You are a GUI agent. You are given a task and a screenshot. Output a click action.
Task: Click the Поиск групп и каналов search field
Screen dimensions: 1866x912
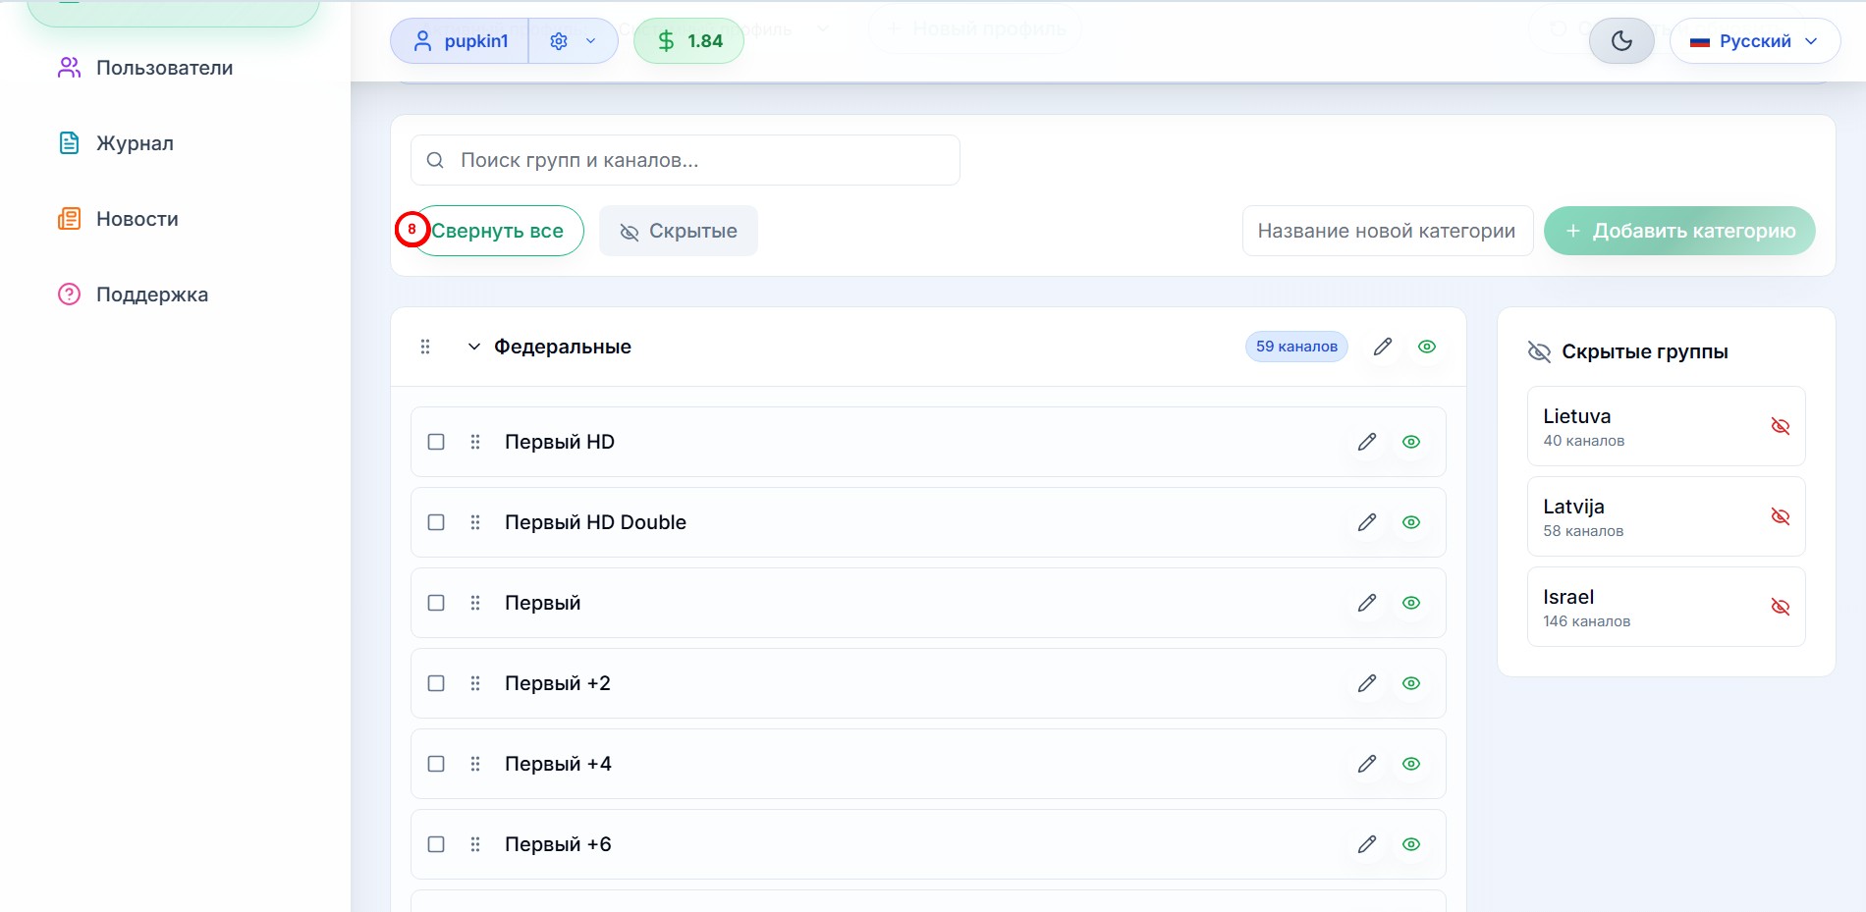coord(686,160)
